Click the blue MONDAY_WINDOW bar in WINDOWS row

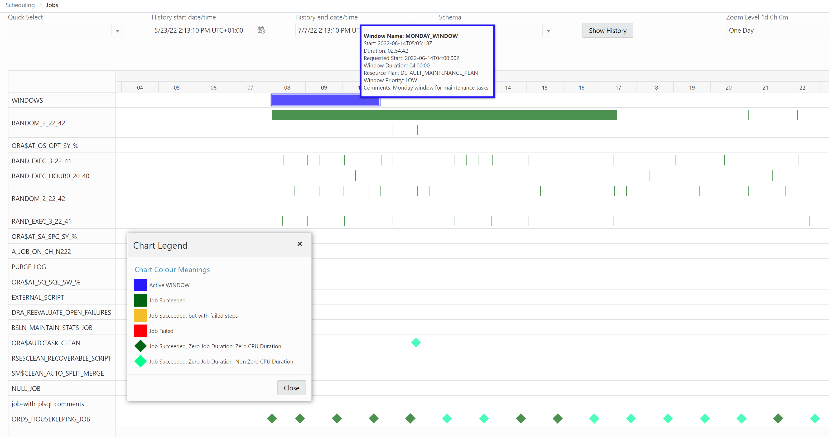325,100
